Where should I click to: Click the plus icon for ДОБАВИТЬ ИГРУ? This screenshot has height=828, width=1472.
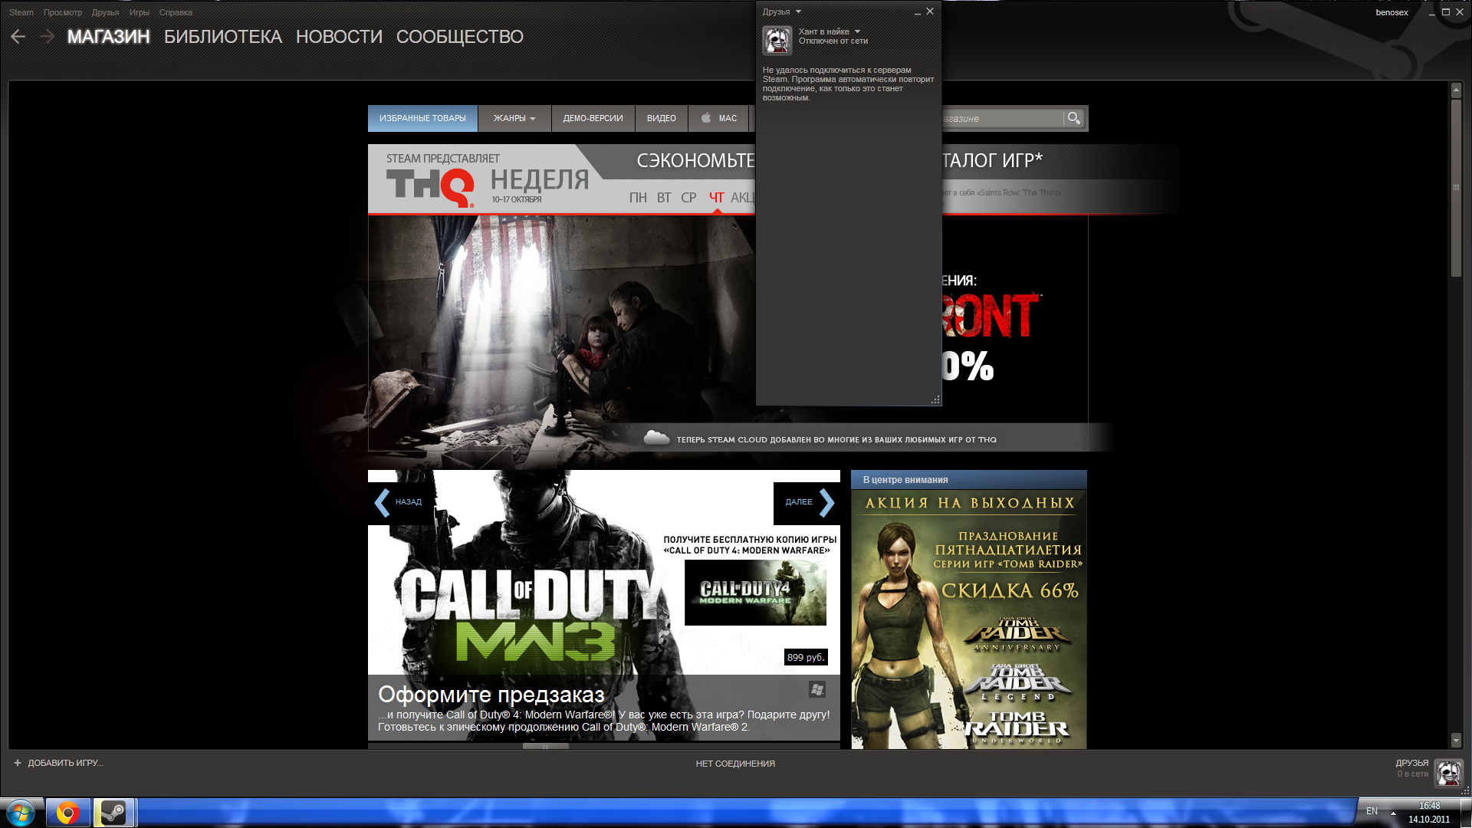[18, 763]
